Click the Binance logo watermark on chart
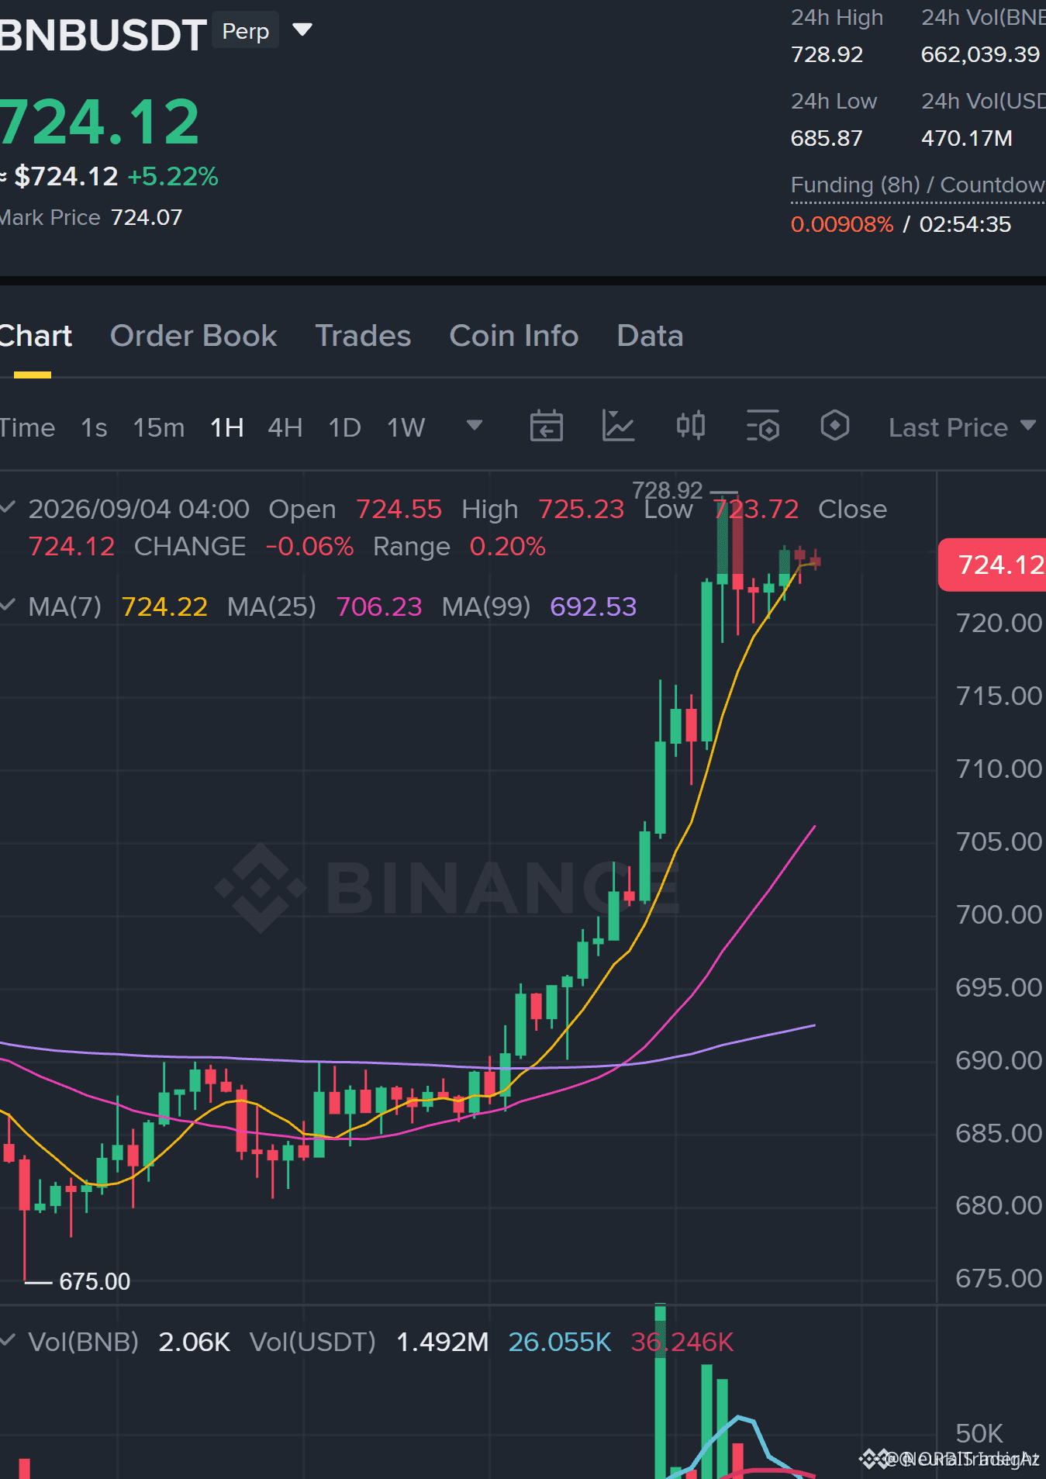1046x1479 pixels. (447, 888)
